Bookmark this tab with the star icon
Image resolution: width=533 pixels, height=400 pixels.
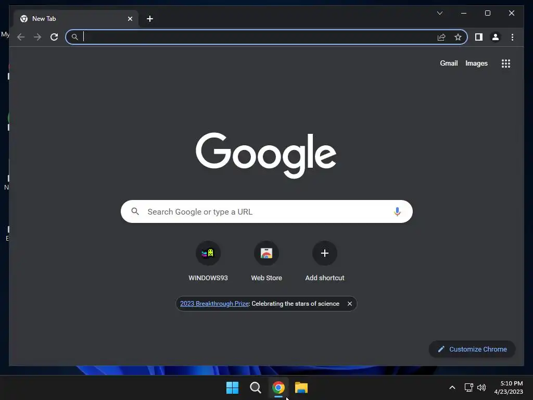(x=458, y=37)
